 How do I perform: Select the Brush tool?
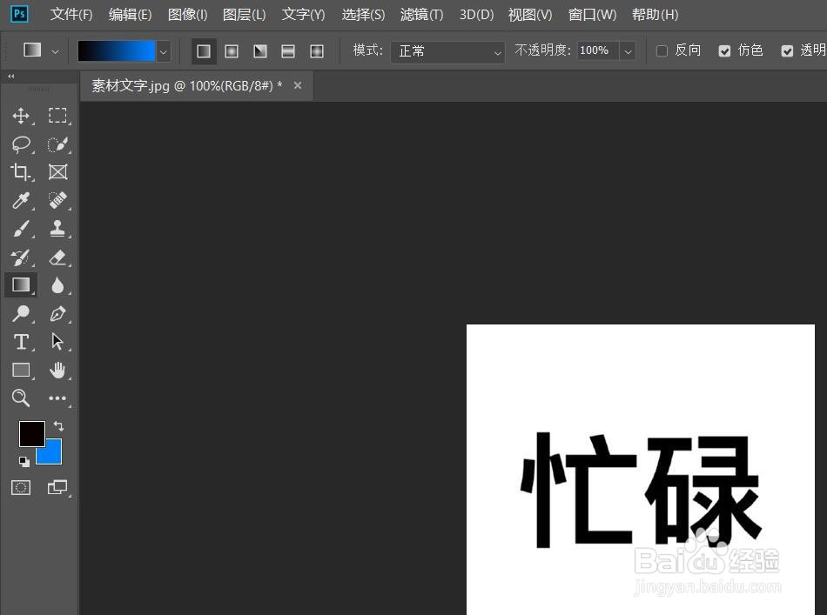tap(21, 228)
